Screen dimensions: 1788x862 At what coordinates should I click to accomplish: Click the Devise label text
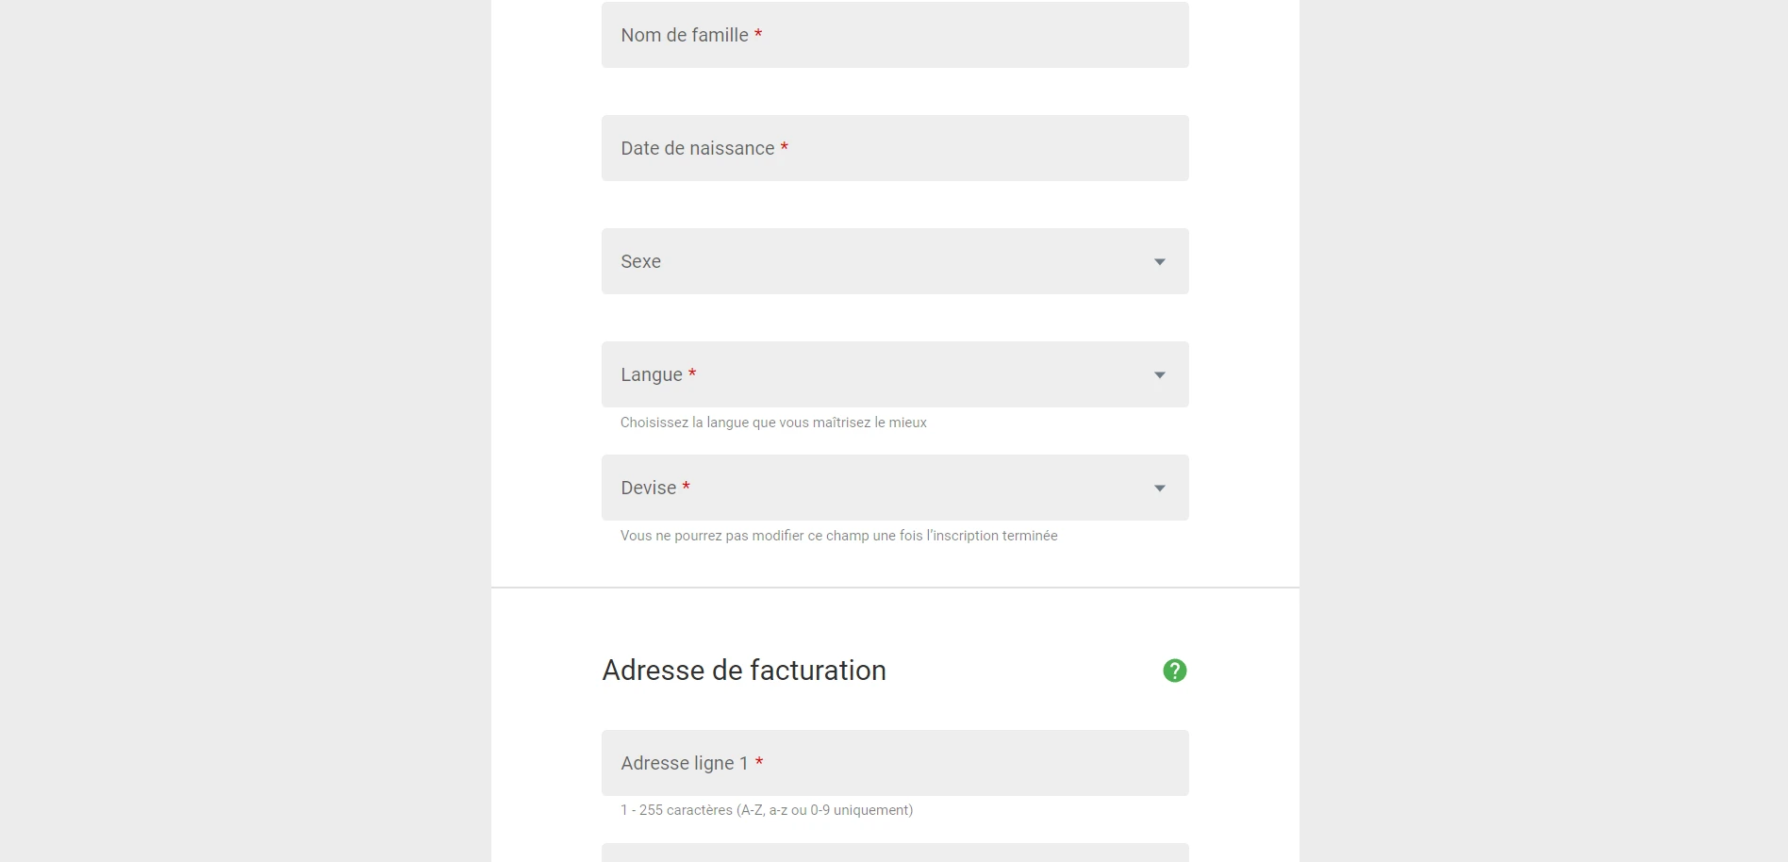pyautogui.click(x=649, y=488)
